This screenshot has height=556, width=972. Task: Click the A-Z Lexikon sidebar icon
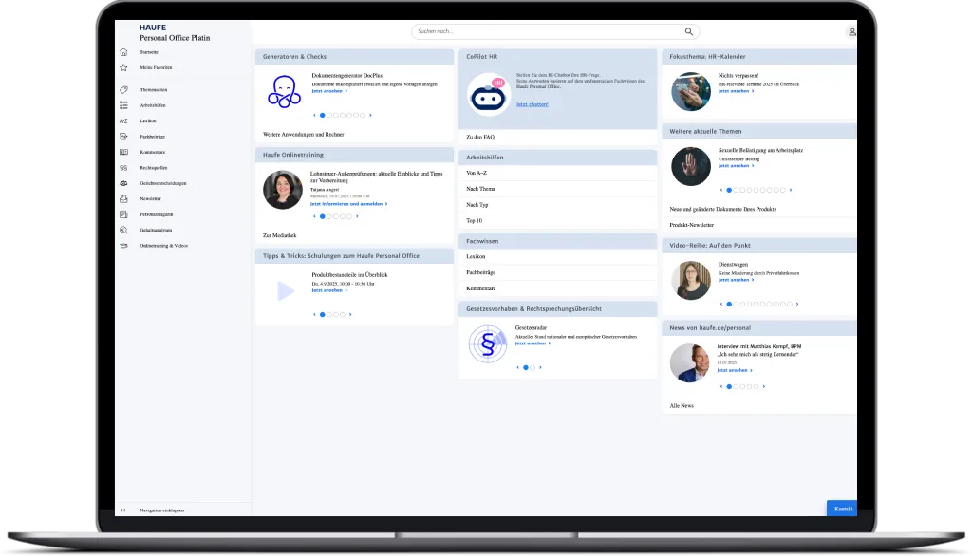[123, 120]
